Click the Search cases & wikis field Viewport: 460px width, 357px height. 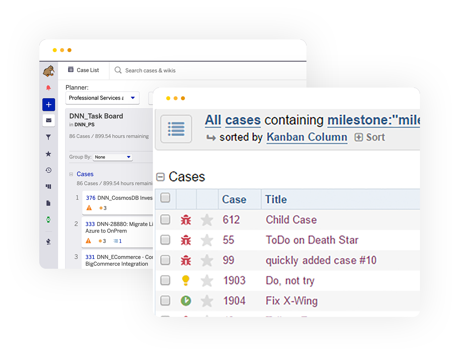(150, 71)
